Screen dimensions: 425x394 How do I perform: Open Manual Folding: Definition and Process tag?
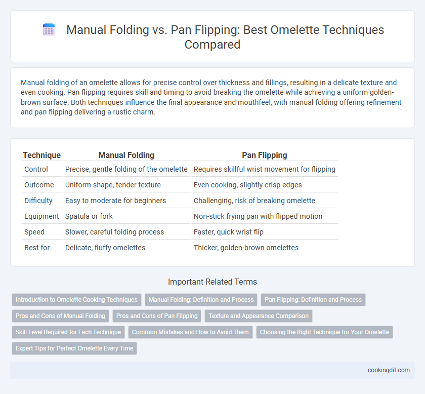[201, 300]
